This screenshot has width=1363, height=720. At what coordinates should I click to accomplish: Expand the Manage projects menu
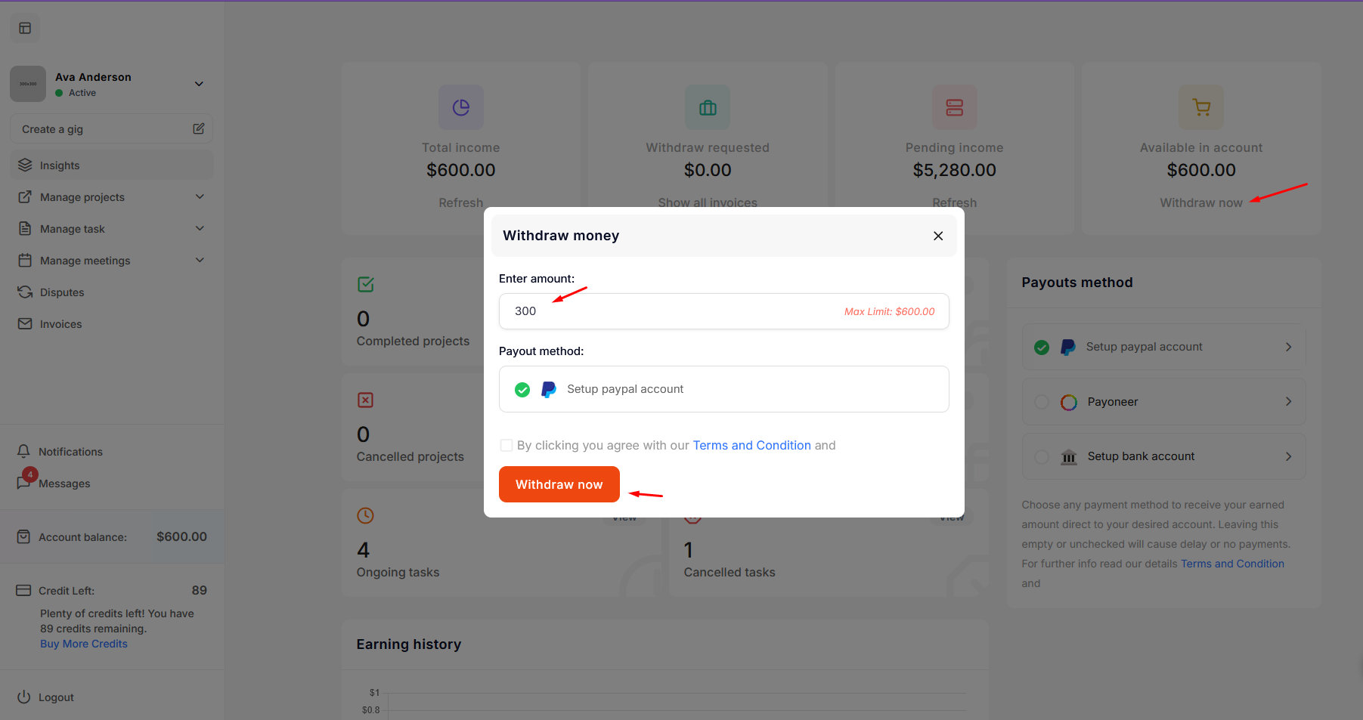click(200, 196)
